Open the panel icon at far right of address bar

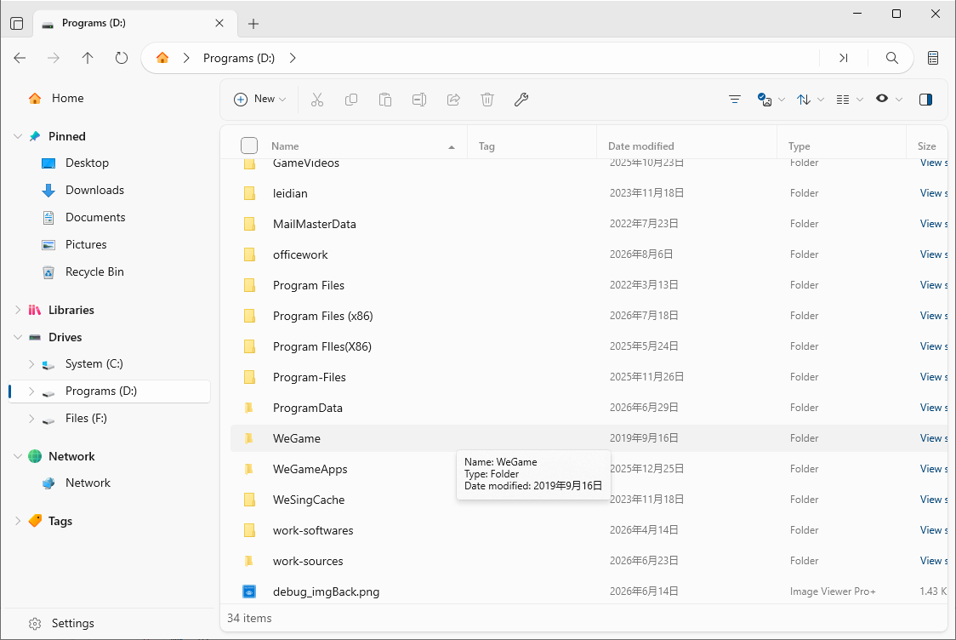pos(933,58)
